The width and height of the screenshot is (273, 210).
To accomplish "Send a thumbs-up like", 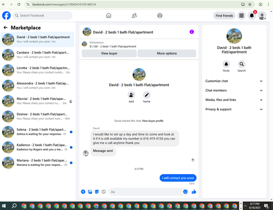I will (194, 191).
